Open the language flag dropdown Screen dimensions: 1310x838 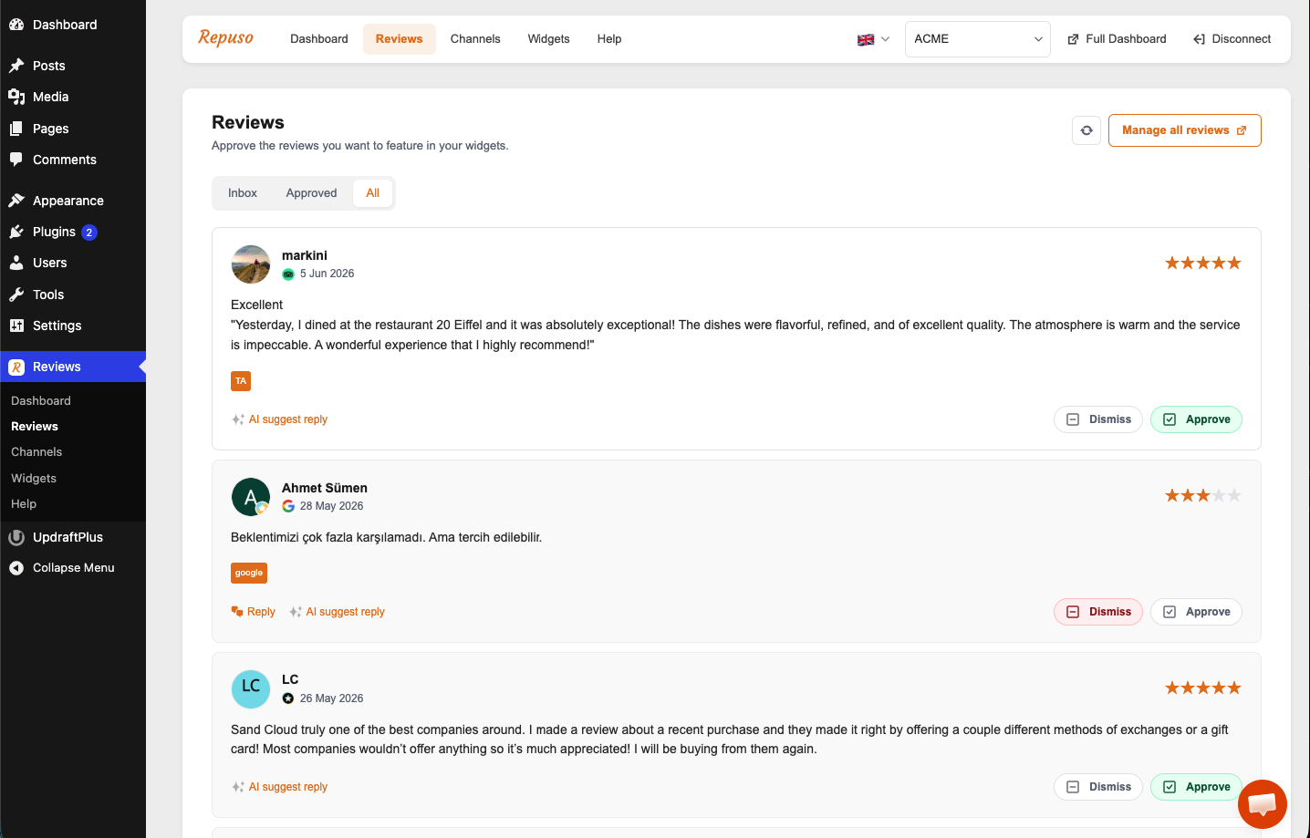click(873, 39)
